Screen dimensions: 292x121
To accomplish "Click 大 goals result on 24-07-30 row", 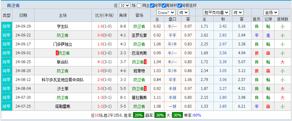I will [282, 97].
